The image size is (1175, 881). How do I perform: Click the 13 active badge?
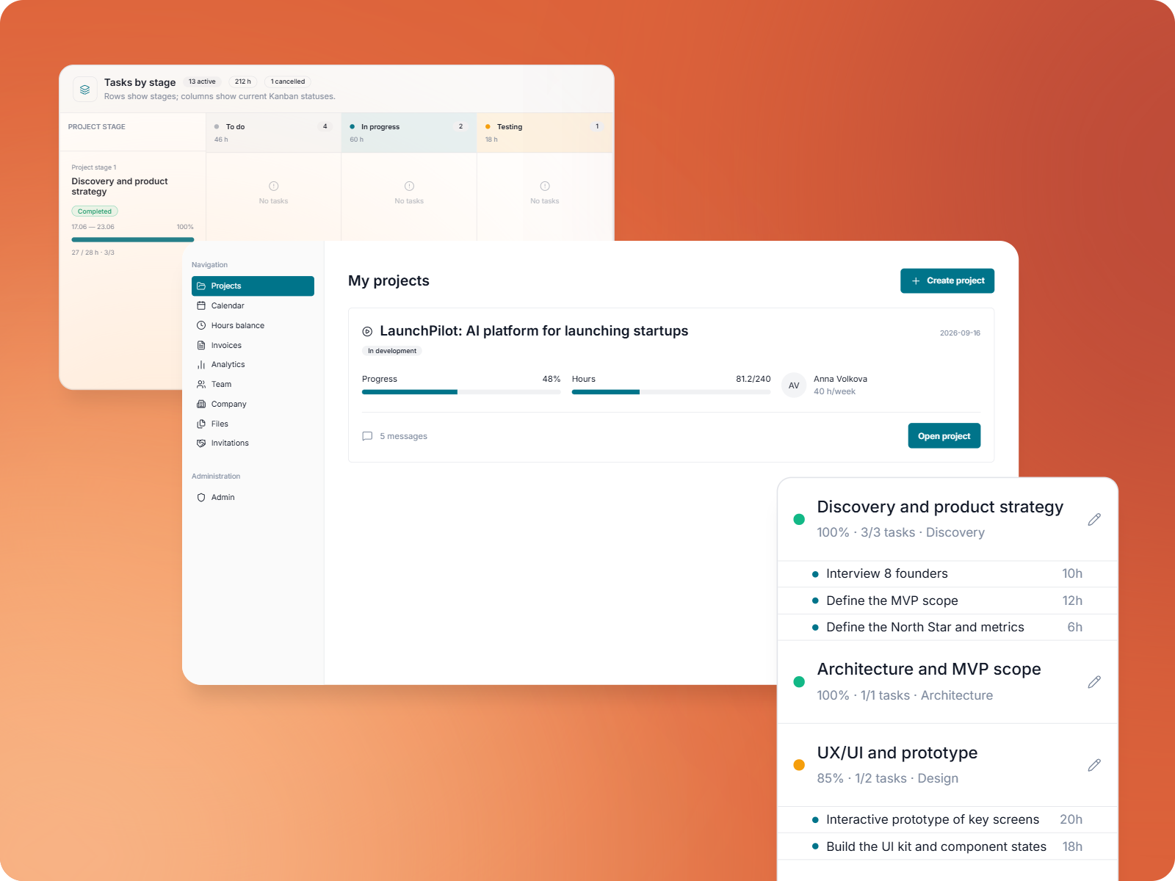pos(202,81)
